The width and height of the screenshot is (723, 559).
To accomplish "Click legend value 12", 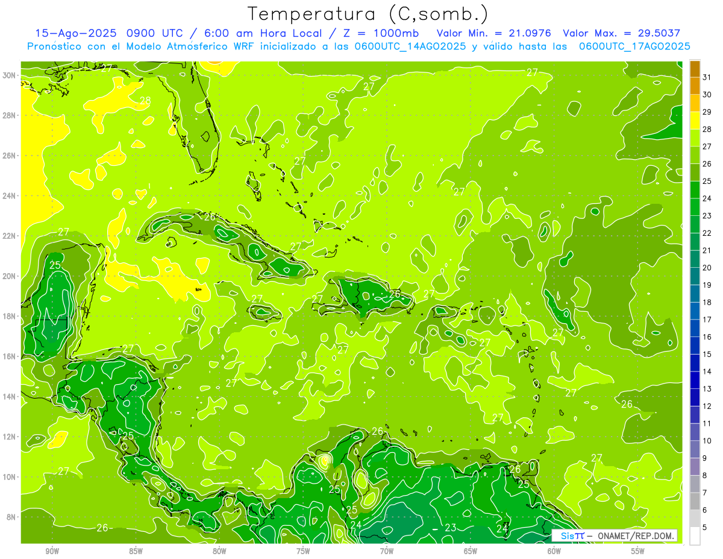I will 707,406.
